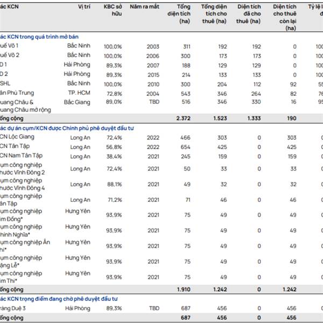Click the "KBC sở hữu" column header

(x=113, y=10)
